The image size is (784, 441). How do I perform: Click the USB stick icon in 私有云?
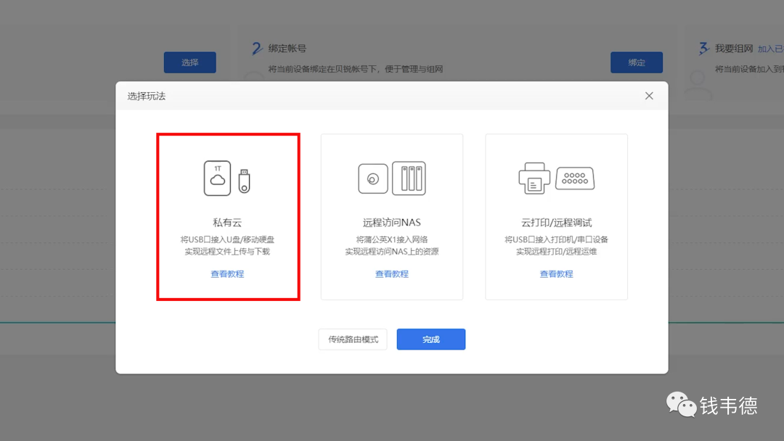pyautogui.click(x=244, y=181)
